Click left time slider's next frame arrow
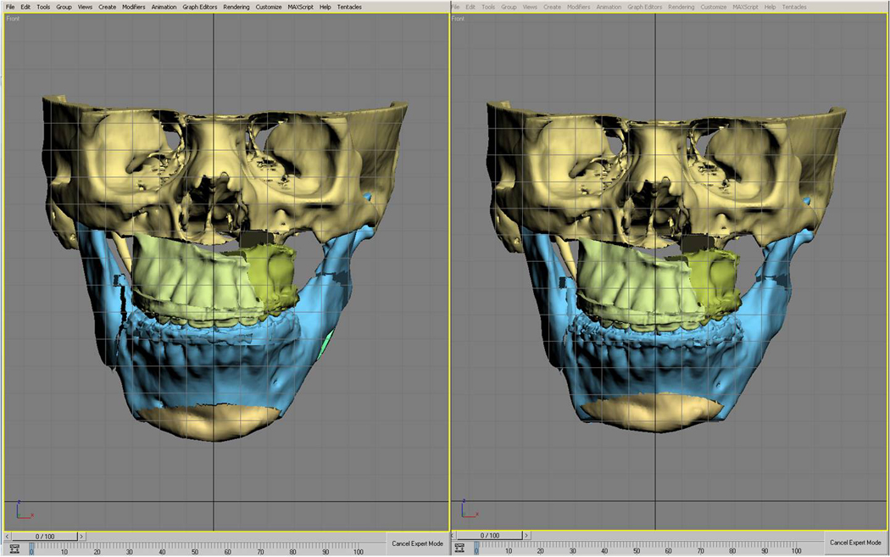 [x=81, y=537]
